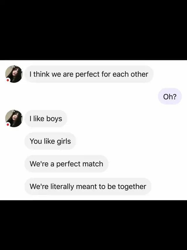Tap the "You like girls" message bubble

50,141
